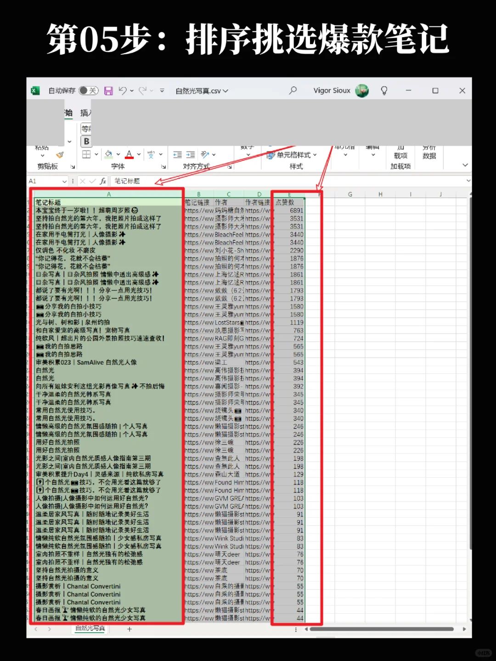Expand the 单元格样式 cell styles dropdown

point(315,155)
